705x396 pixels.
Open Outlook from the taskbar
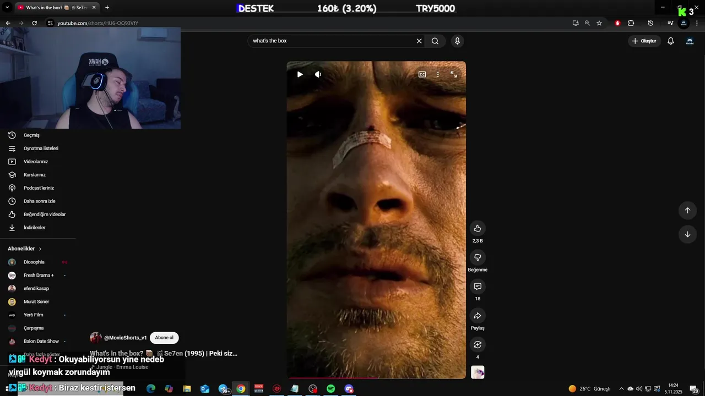click(205, 388)
